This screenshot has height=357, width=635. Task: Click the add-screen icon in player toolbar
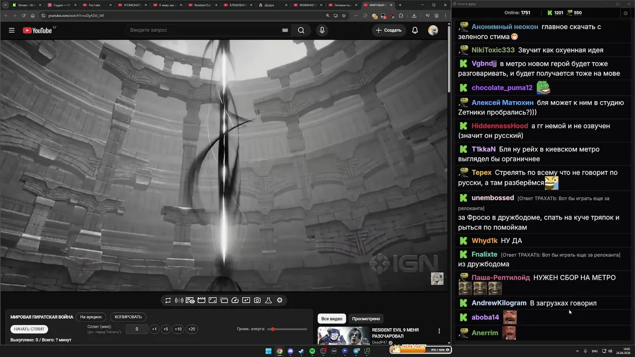click(246, 300)
